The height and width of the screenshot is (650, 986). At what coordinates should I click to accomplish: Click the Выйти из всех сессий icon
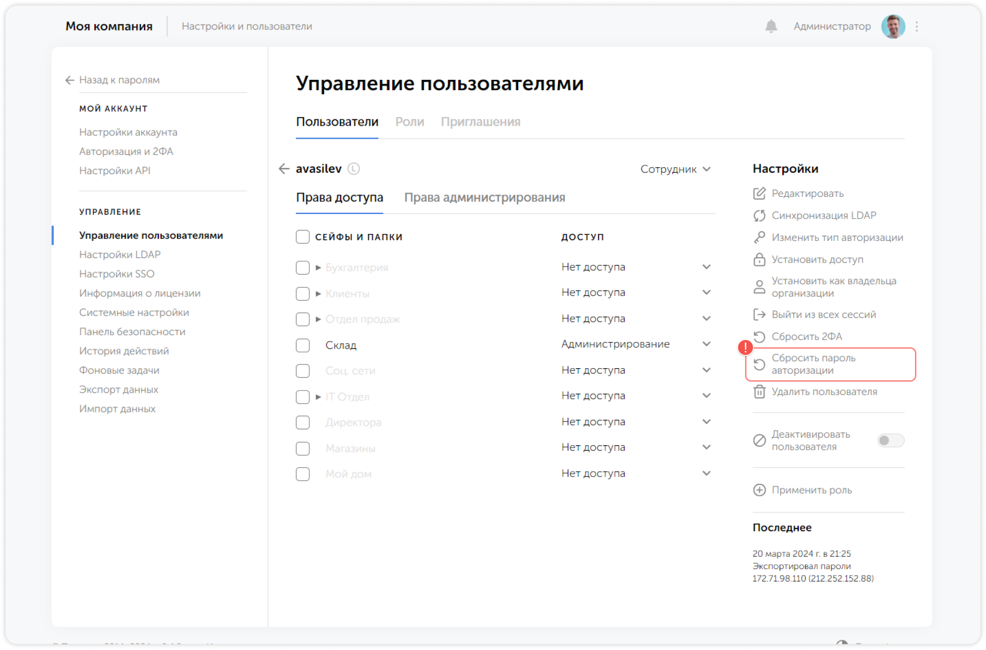(759, 314)
